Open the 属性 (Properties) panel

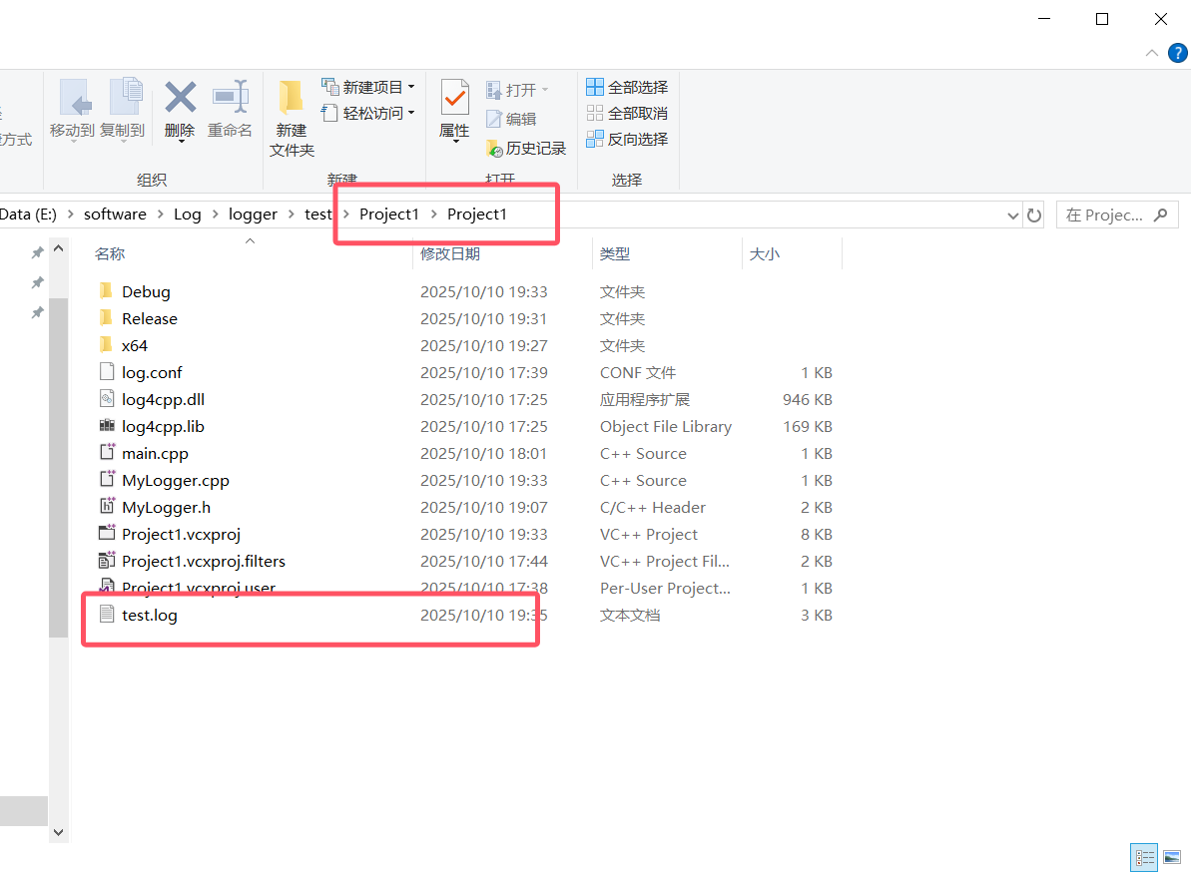tap(454, 112)
